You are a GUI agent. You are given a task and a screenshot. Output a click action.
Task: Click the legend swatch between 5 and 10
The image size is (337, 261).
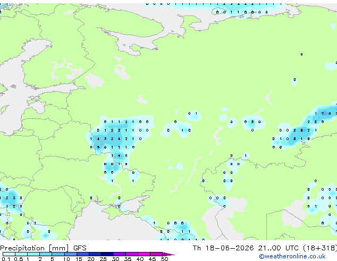pos(58,254)
